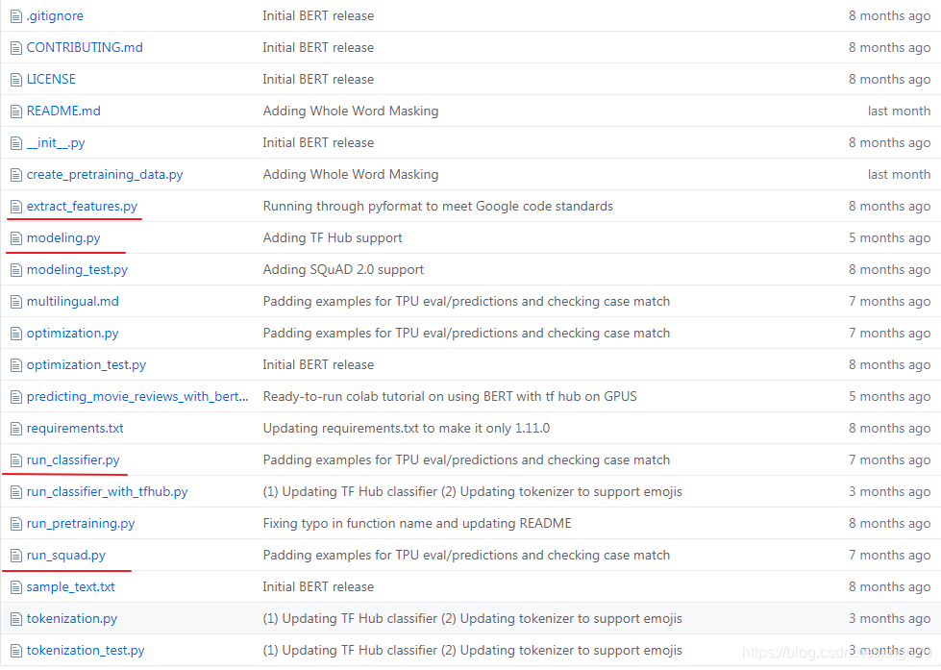Click the file icon beside extract_features.py

coord(16,207)
